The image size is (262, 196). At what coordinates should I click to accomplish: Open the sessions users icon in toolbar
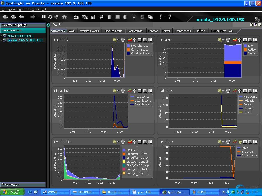(76, 17)
